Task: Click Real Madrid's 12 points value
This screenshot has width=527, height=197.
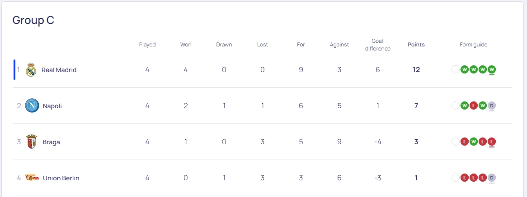Action: coord(416,70)
